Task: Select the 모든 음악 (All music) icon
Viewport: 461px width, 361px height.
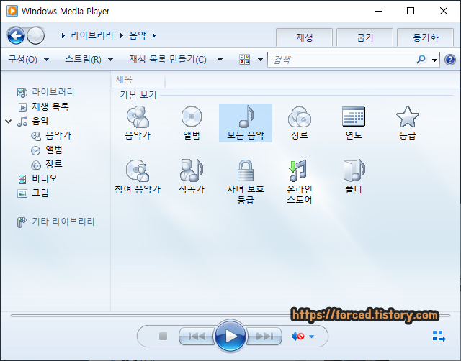Action: click(x=246, y=123)
